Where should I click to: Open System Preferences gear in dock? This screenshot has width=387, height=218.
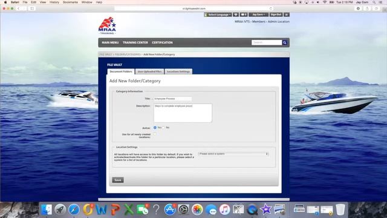(184, 210)
